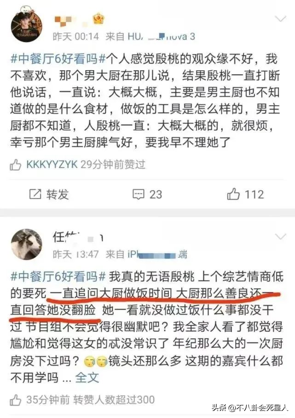Click the first post's timestamp 昨天 00:14
The image size is (295, 418).
coord(76,36)
